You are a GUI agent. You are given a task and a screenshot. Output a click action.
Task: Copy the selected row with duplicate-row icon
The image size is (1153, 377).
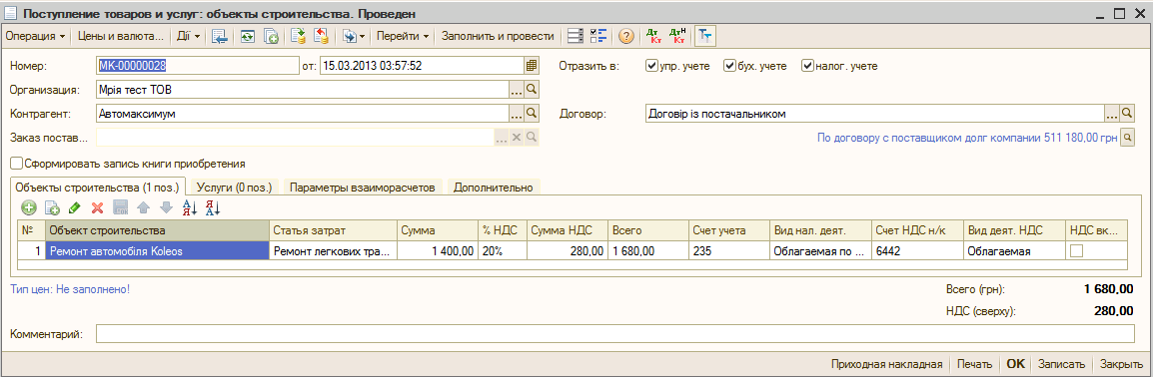[52, 207]
